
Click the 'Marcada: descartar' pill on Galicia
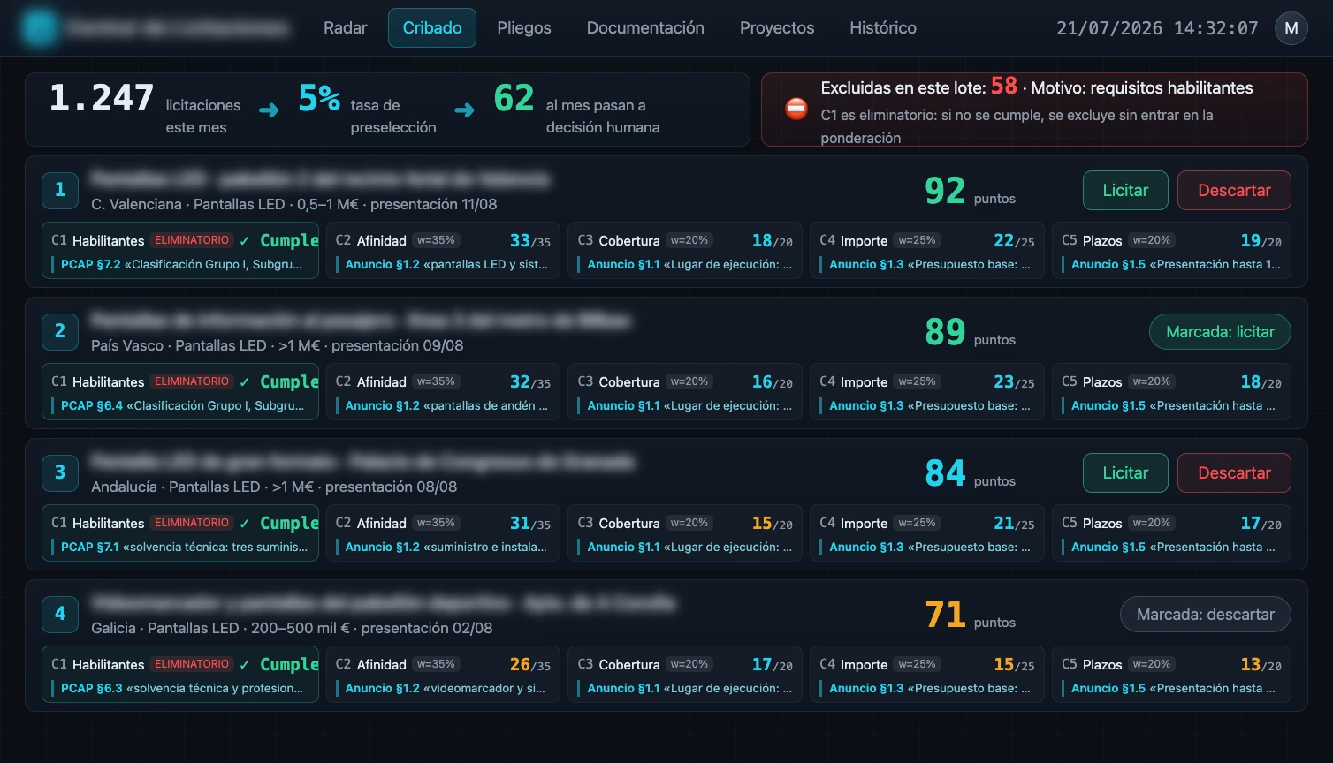(x=1206, y=615)
